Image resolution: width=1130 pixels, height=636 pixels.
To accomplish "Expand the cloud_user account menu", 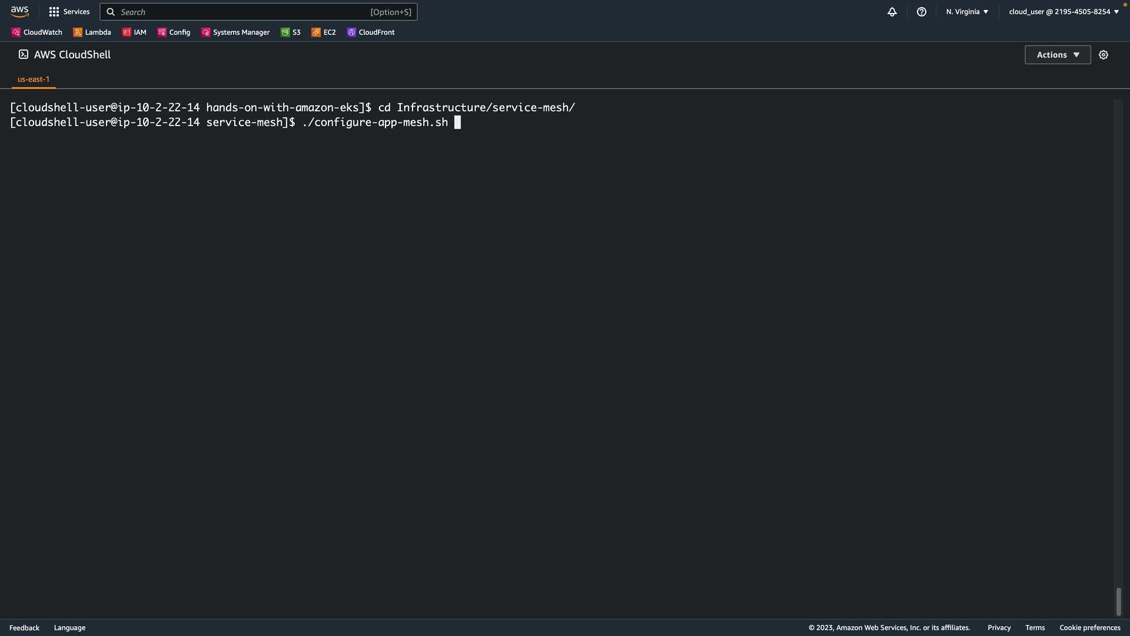I will [x=1063, y=12].
